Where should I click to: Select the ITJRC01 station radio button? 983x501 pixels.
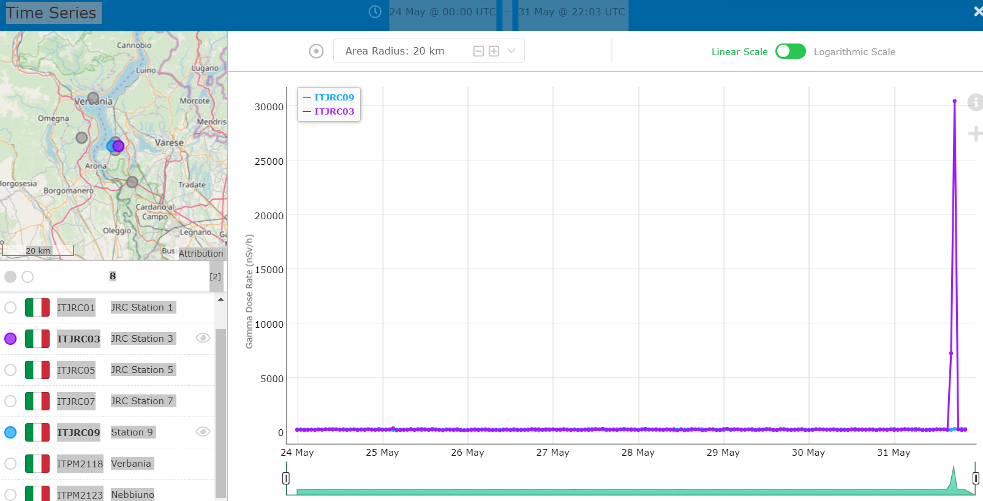[x=10, y=307]
